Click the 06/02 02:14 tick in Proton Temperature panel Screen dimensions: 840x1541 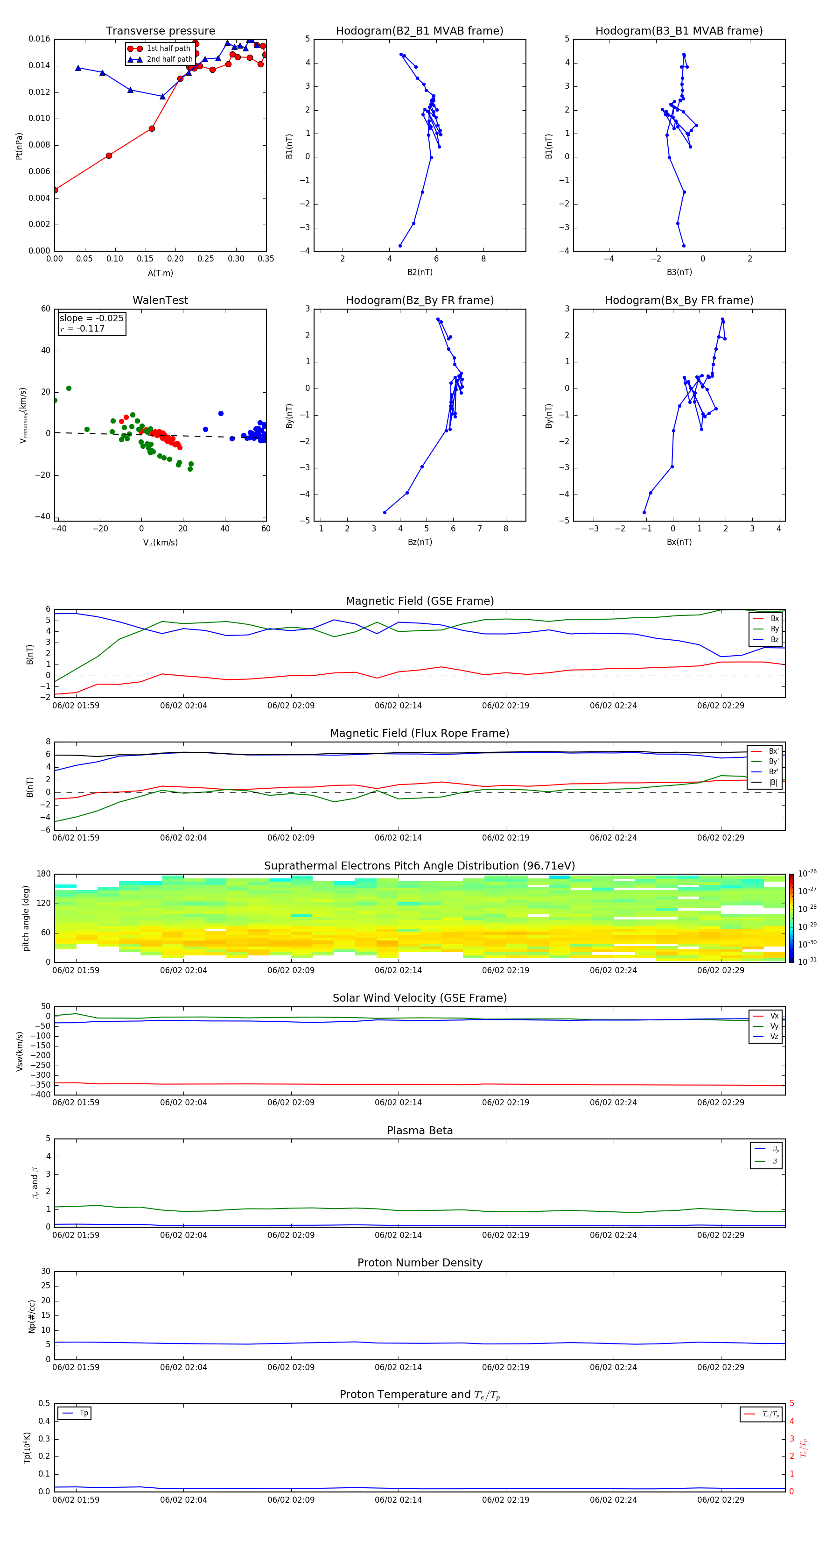pos(398,1500)
